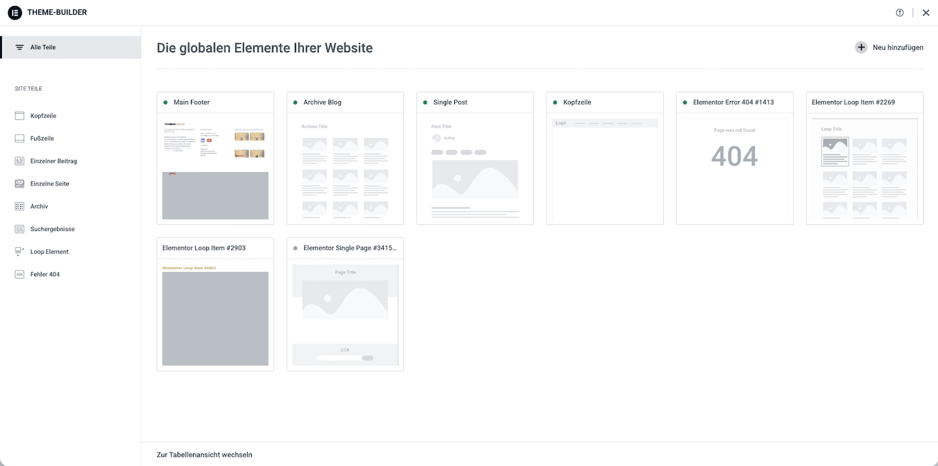
Task: Open the Loop Element sidebar icon
Action: pyautogui.click(x=19, y=251)
